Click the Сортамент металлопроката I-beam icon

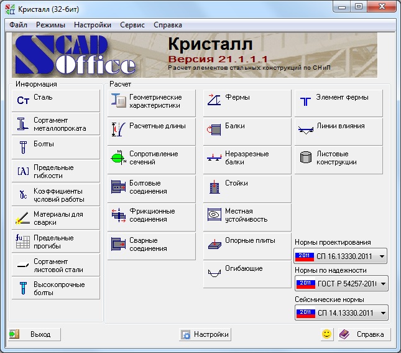pyautogui.click(x=22, y=124)
